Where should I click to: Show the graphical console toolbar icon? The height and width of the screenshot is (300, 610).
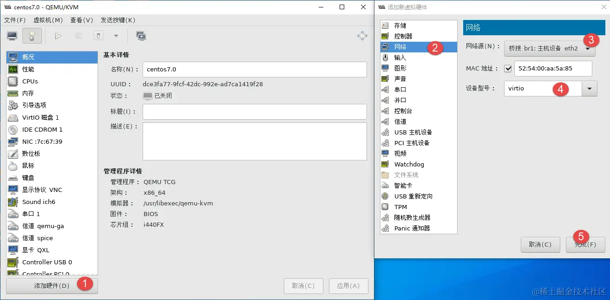point(12,36)
